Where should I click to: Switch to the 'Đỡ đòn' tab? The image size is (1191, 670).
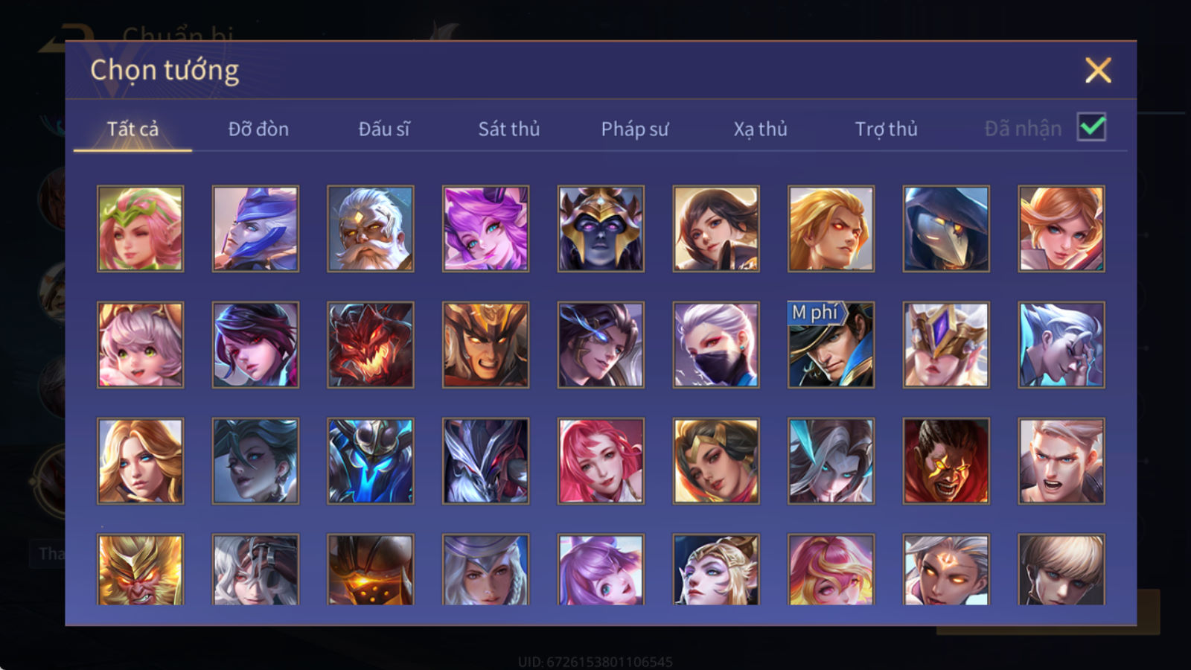[258, 129]
